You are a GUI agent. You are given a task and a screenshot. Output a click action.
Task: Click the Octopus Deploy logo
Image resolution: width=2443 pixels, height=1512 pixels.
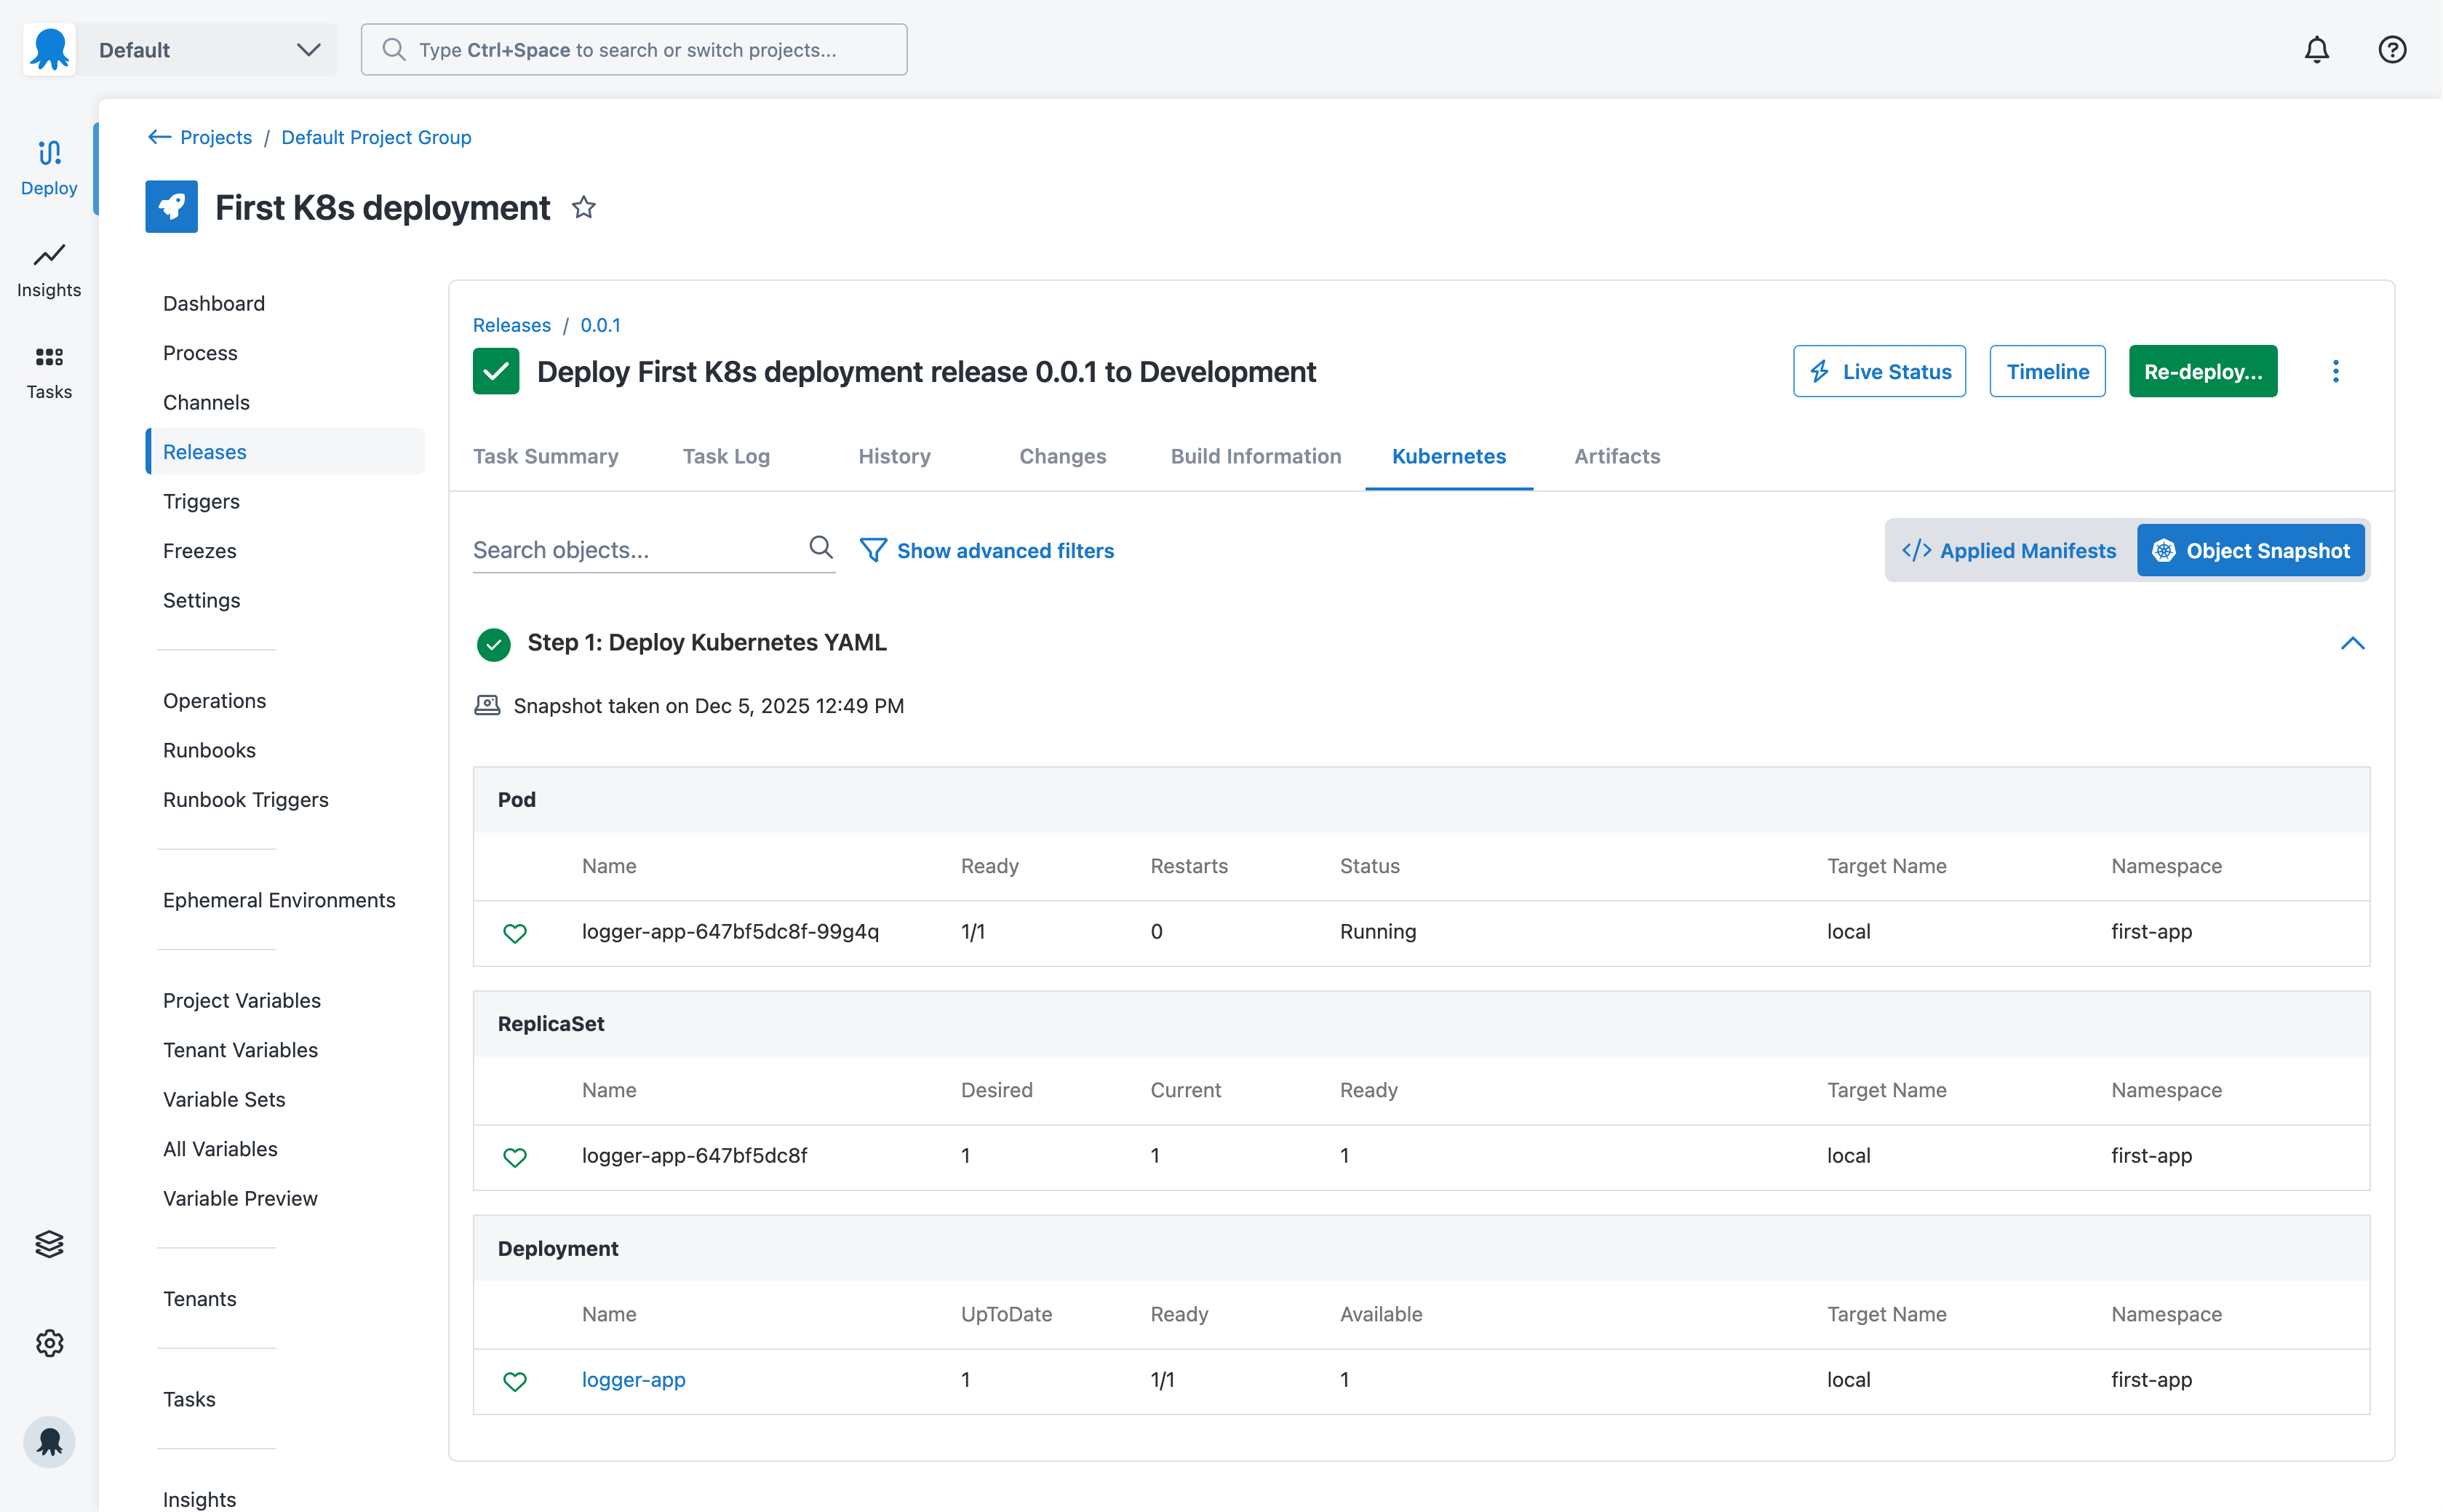pyautogui.click(x=49, y=49)
